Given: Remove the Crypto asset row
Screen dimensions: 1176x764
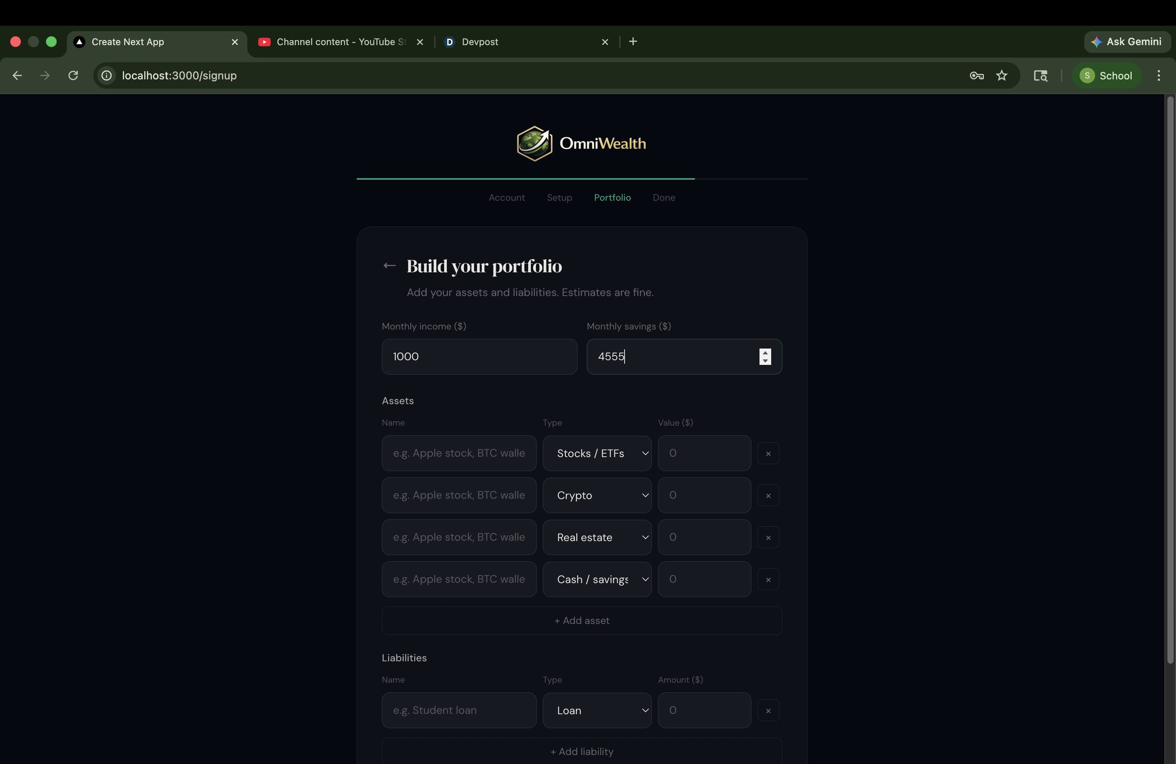Looking at the screenshot, I should 768,496.
